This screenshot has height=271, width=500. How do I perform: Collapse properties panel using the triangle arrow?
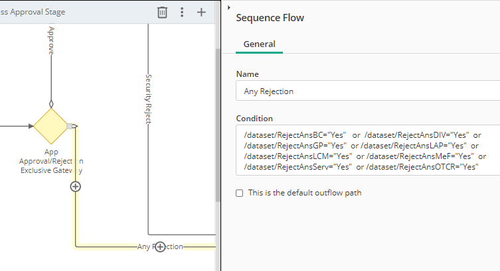[228, 7]
